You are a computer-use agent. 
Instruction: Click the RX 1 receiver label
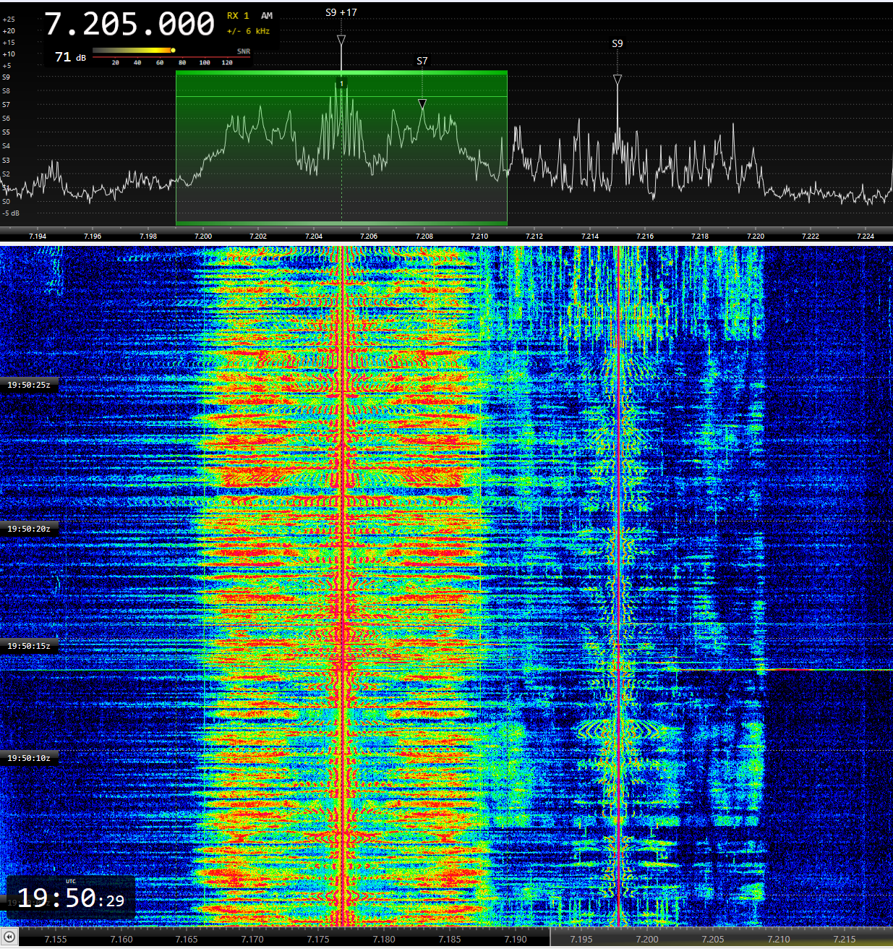tap(238, 16)
